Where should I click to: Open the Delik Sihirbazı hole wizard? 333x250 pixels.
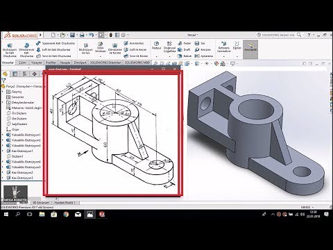(100, 47)
